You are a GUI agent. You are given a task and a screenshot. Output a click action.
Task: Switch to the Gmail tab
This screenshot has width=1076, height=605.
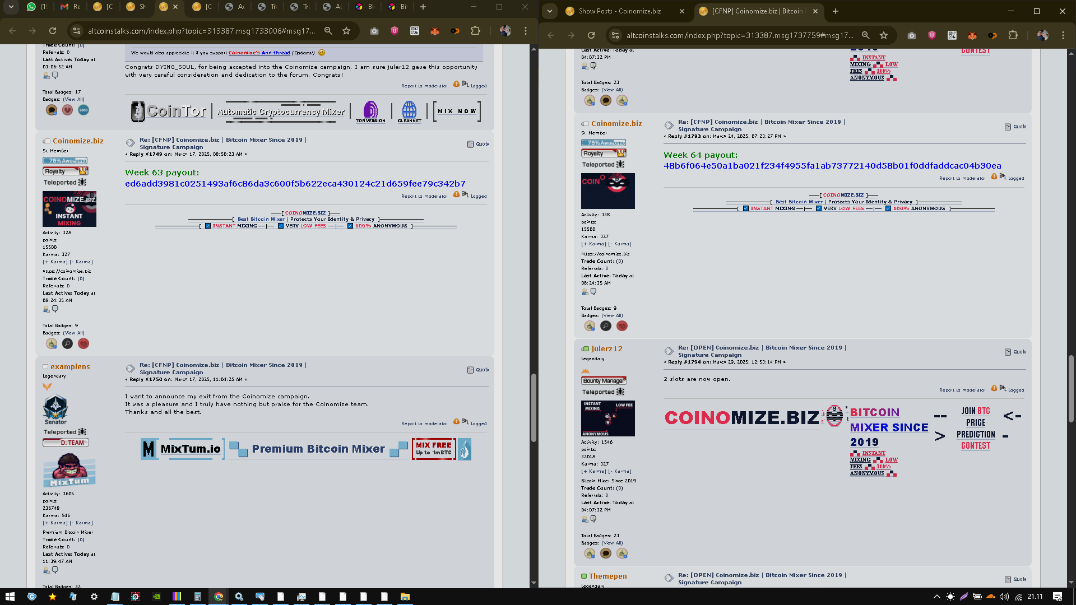70,7
